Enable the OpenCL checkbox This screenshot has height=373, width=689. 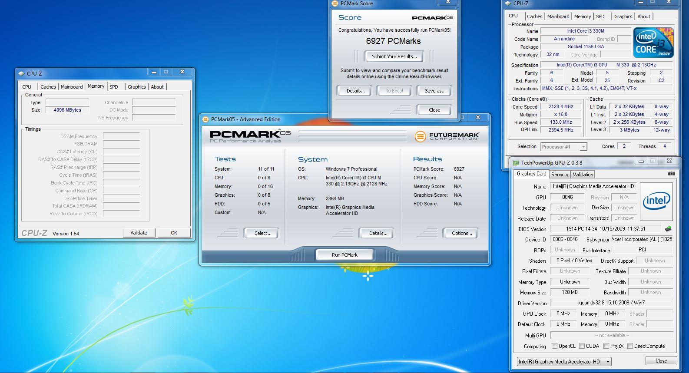click(x=554, y=346)
